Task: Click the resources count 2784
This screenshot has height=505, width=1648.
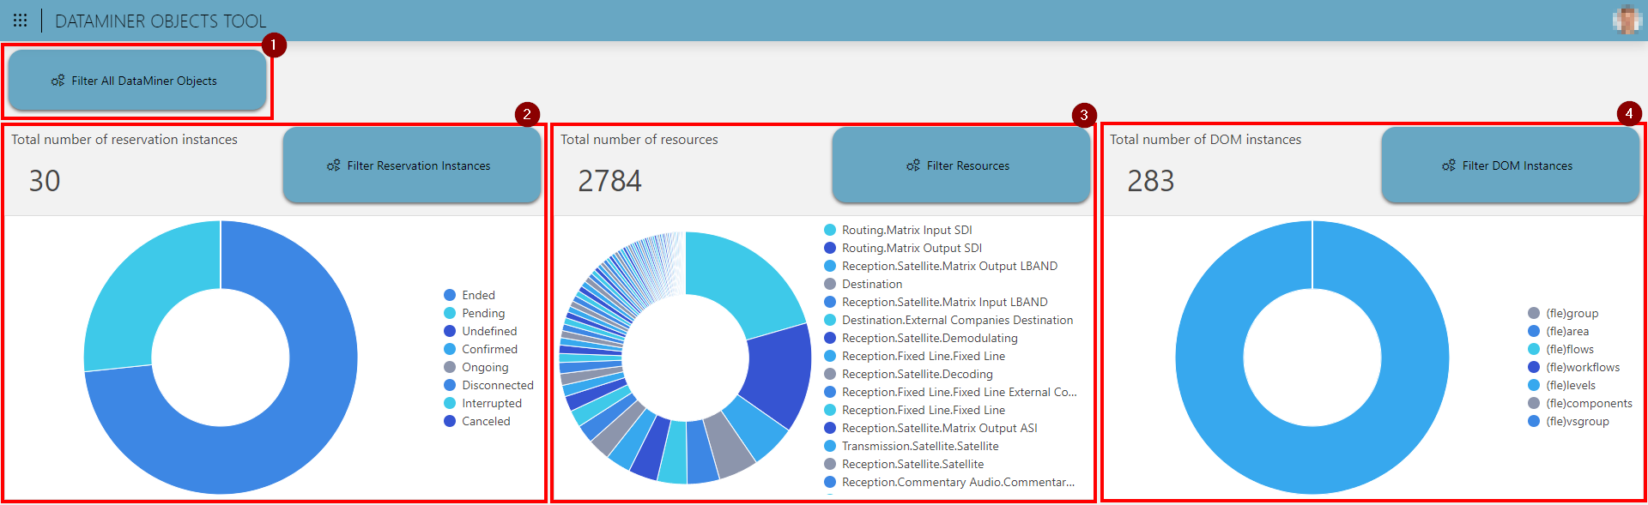Action: click(x=609, y=181)
